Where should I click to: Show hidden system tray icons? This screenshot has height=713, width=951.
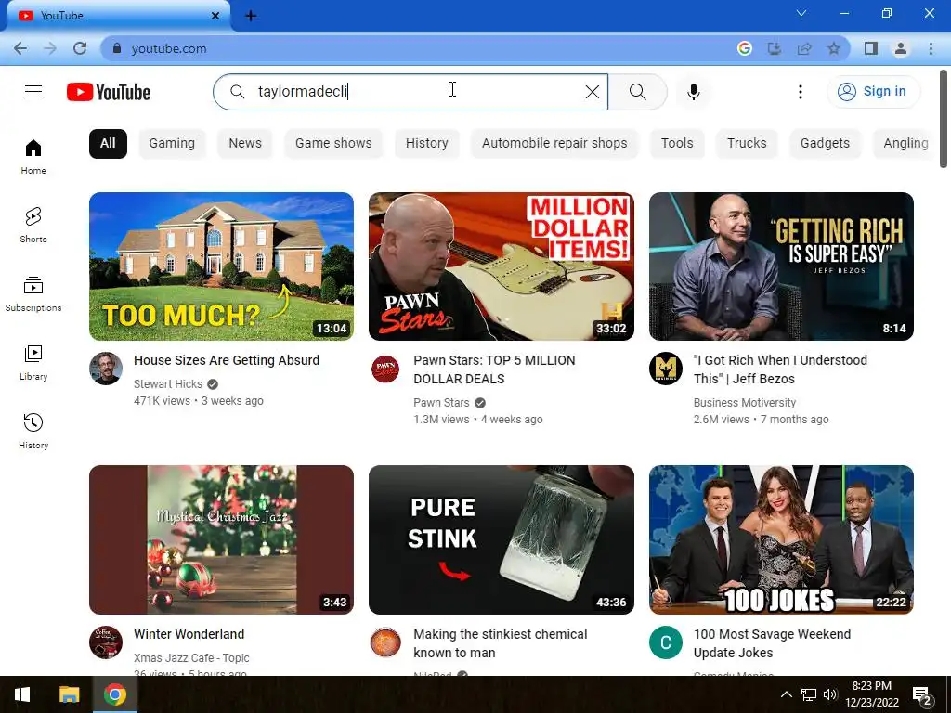(x=786, y=694)
